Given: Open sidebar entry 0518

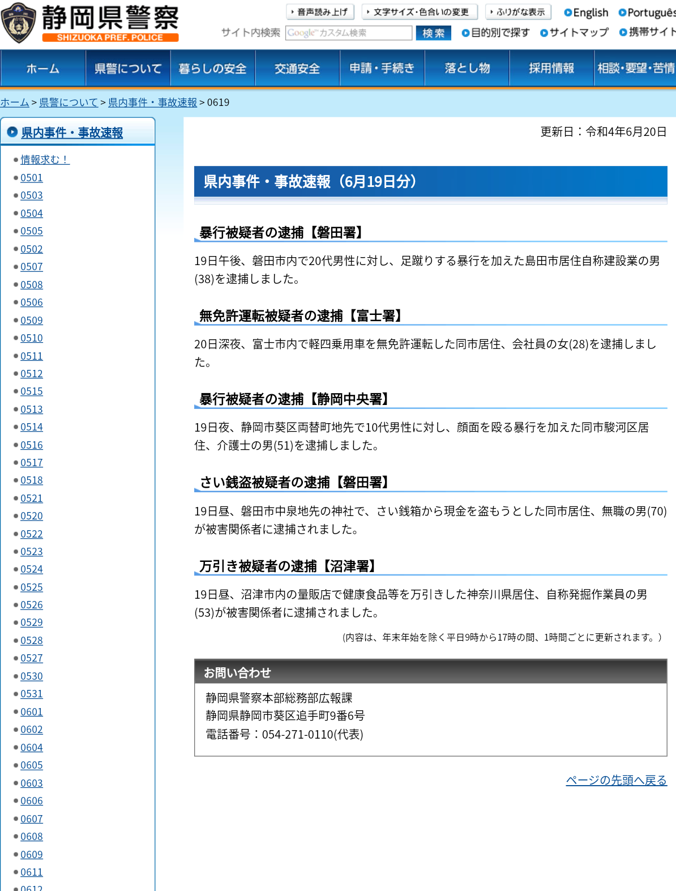Looking at the screenshot, I should [32, 480].
